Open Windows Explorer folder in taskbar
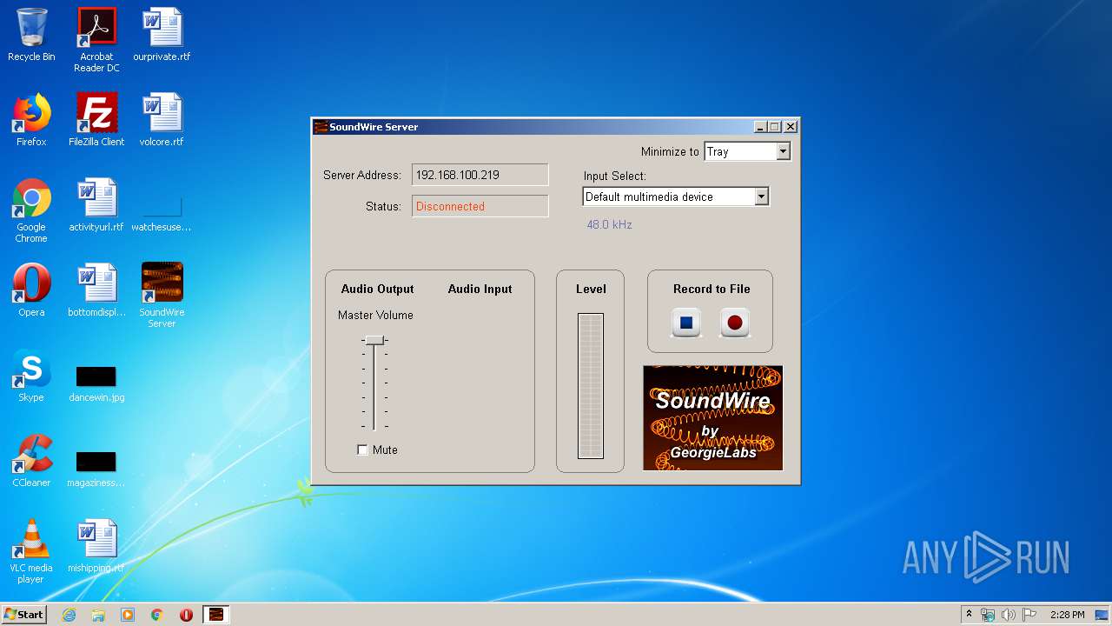The height and width of the screenshot is (626, 1112). click(98, 615)
